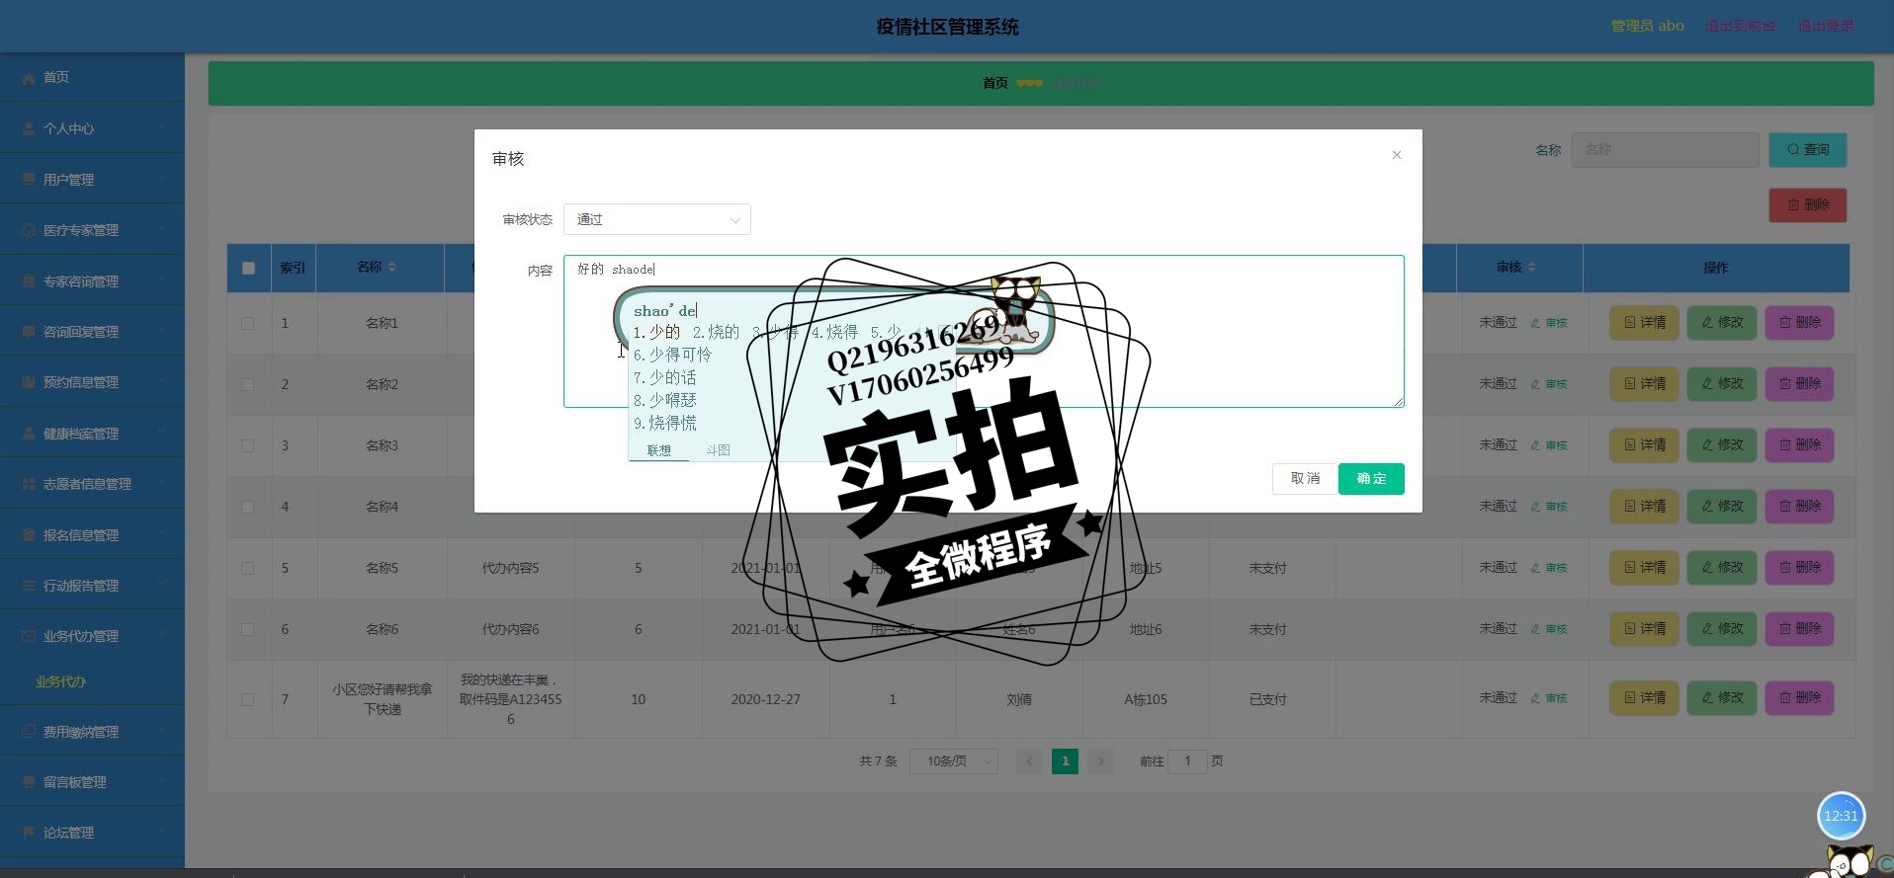Click 退出登录 in the header

(x=1825, y=26)
